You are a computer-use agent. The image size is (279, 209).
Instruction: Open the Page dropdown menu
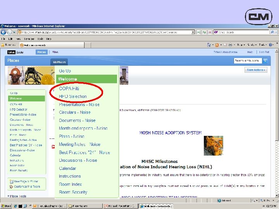pyautogui.click(x=241, y=45)
